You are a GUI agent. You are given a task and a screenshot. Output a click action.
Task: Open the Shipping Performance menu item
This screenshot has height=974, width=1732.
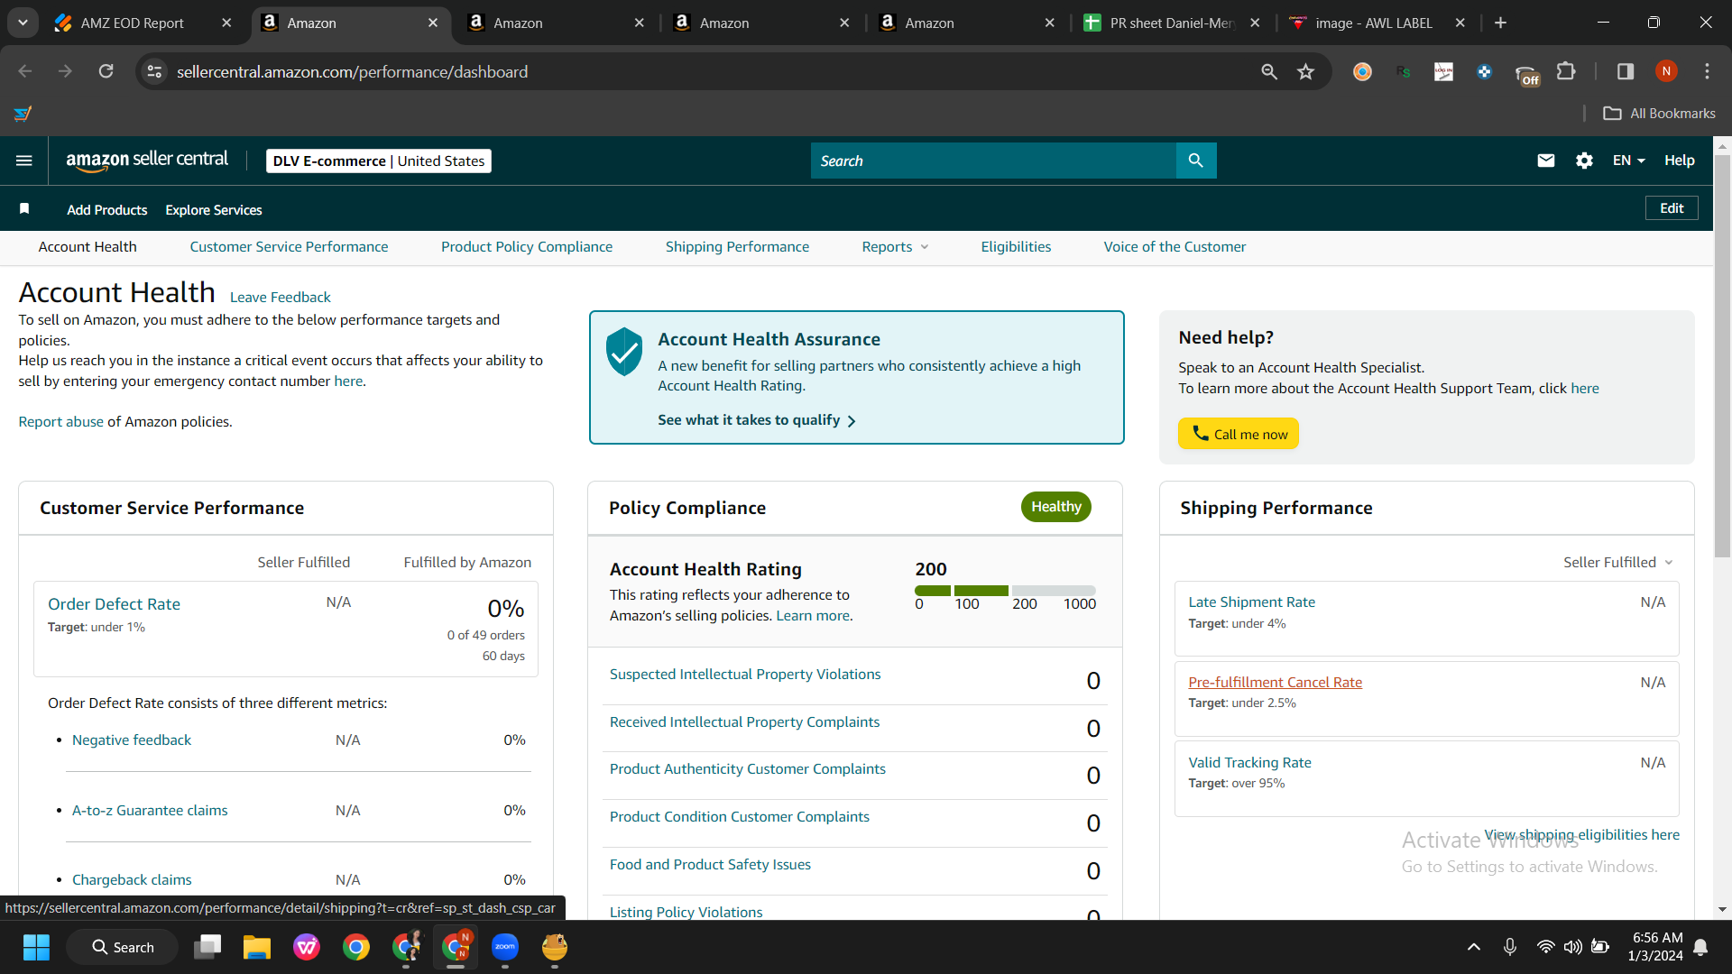(737, 247)
